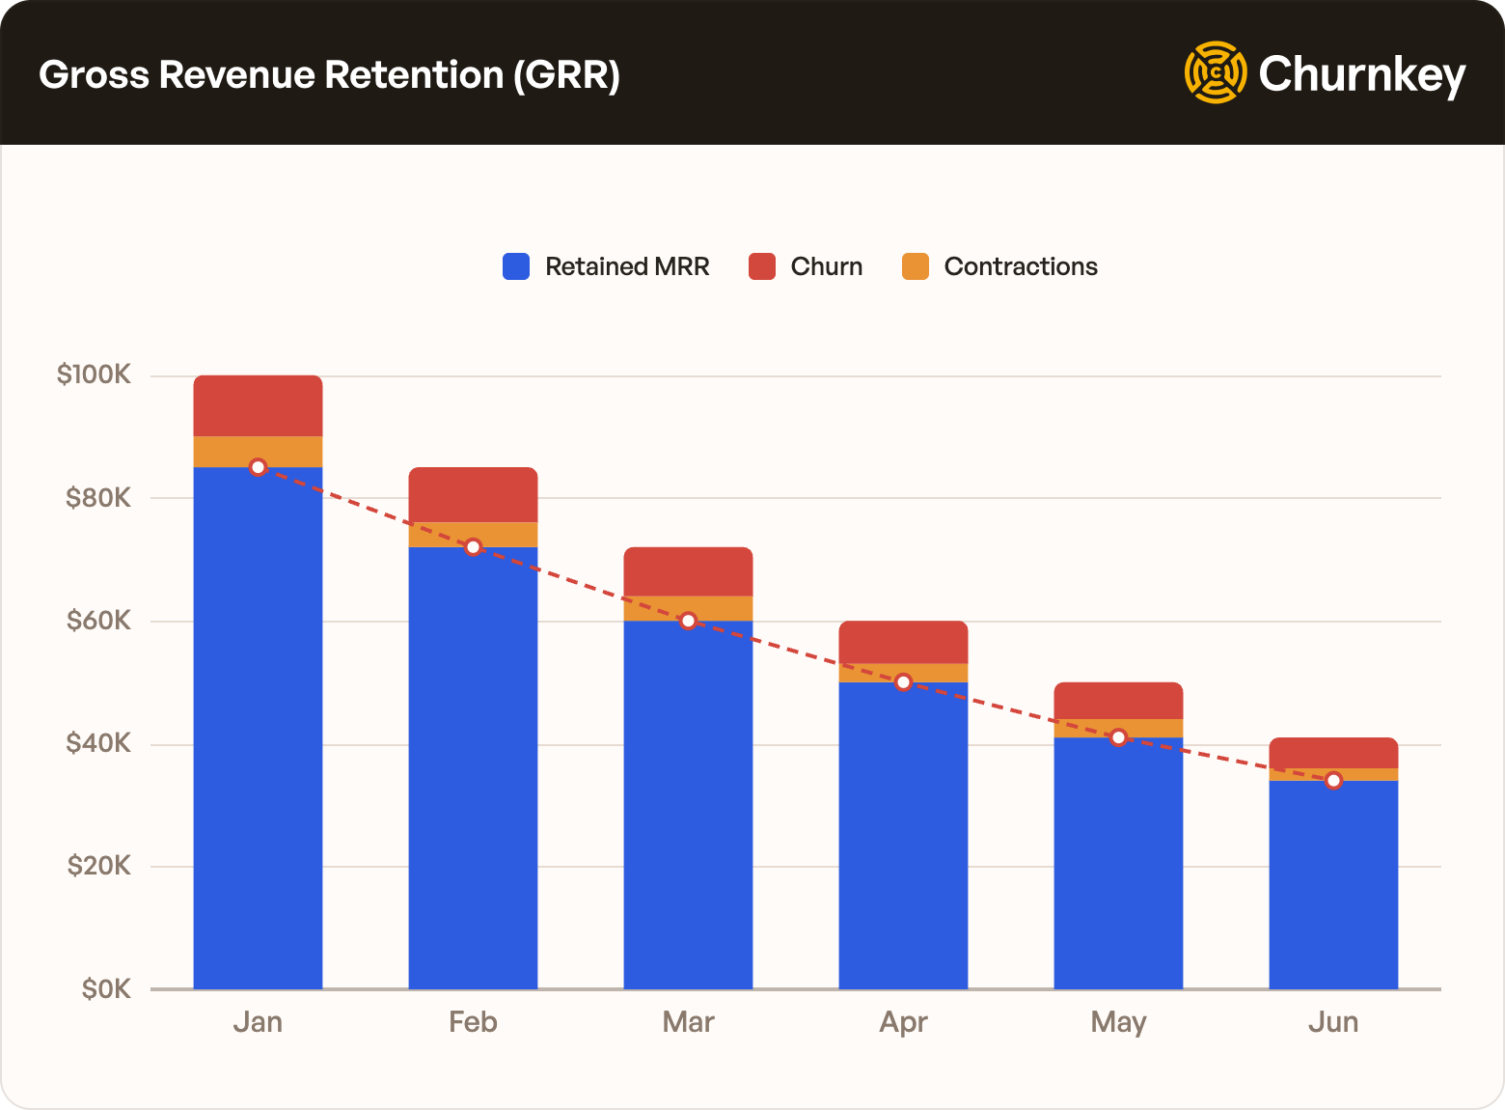Select the May trend line data point
The height and width of the screenshot is (1110, 1505).
point(1118,737)
